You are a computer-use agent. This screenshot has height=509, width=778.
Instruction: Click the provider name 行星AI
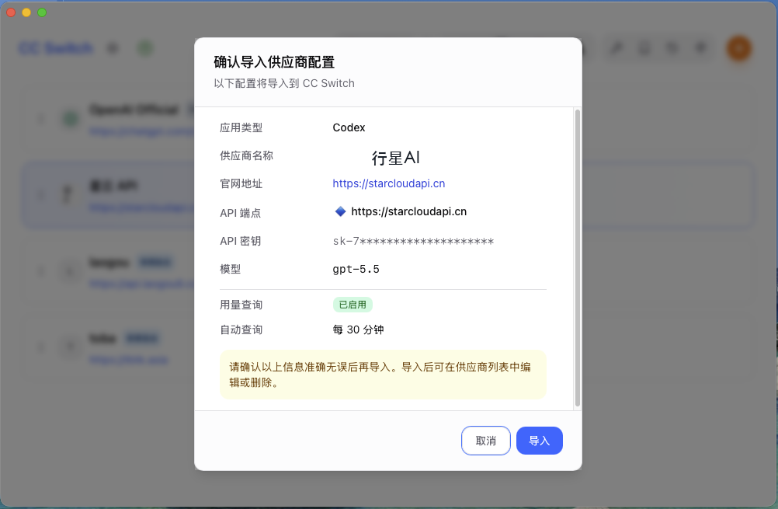(x=395, y=158)
